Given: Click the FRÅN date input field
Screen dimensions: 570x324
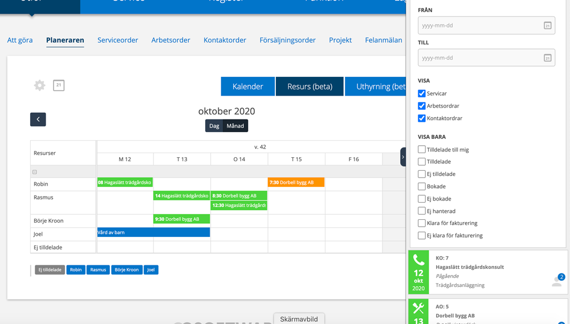Looking at the screenshot, I should [486, 26].
